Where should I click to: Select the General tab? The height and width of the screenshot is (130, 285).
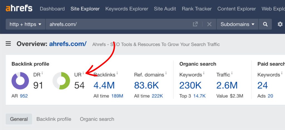coord(19,119)
